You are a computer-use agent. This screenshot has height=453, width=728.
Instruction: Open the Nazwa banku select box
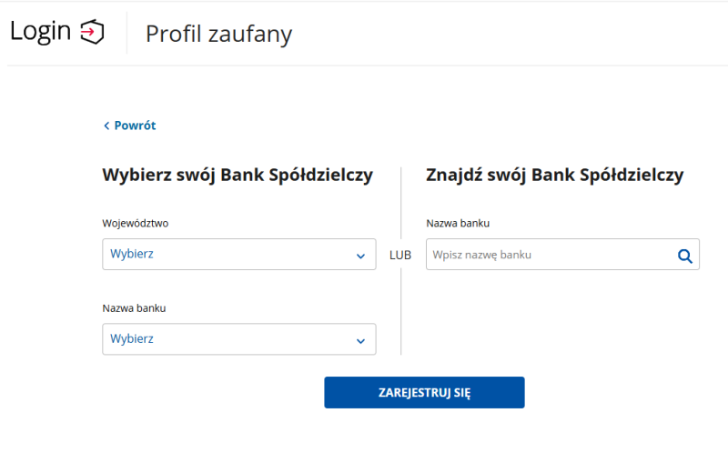click(x=239, y=339)
